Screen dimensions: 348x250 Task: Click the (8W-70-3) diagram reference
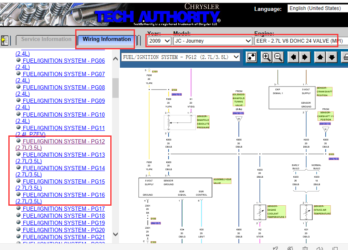click(x=333, y=159)
